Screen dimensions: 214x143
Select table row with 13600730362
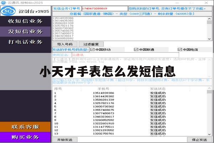[130, 107]
